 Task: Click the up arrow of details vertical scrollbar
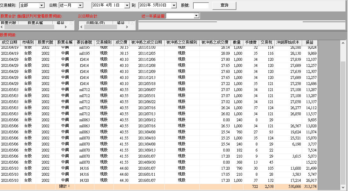[343, 43]
